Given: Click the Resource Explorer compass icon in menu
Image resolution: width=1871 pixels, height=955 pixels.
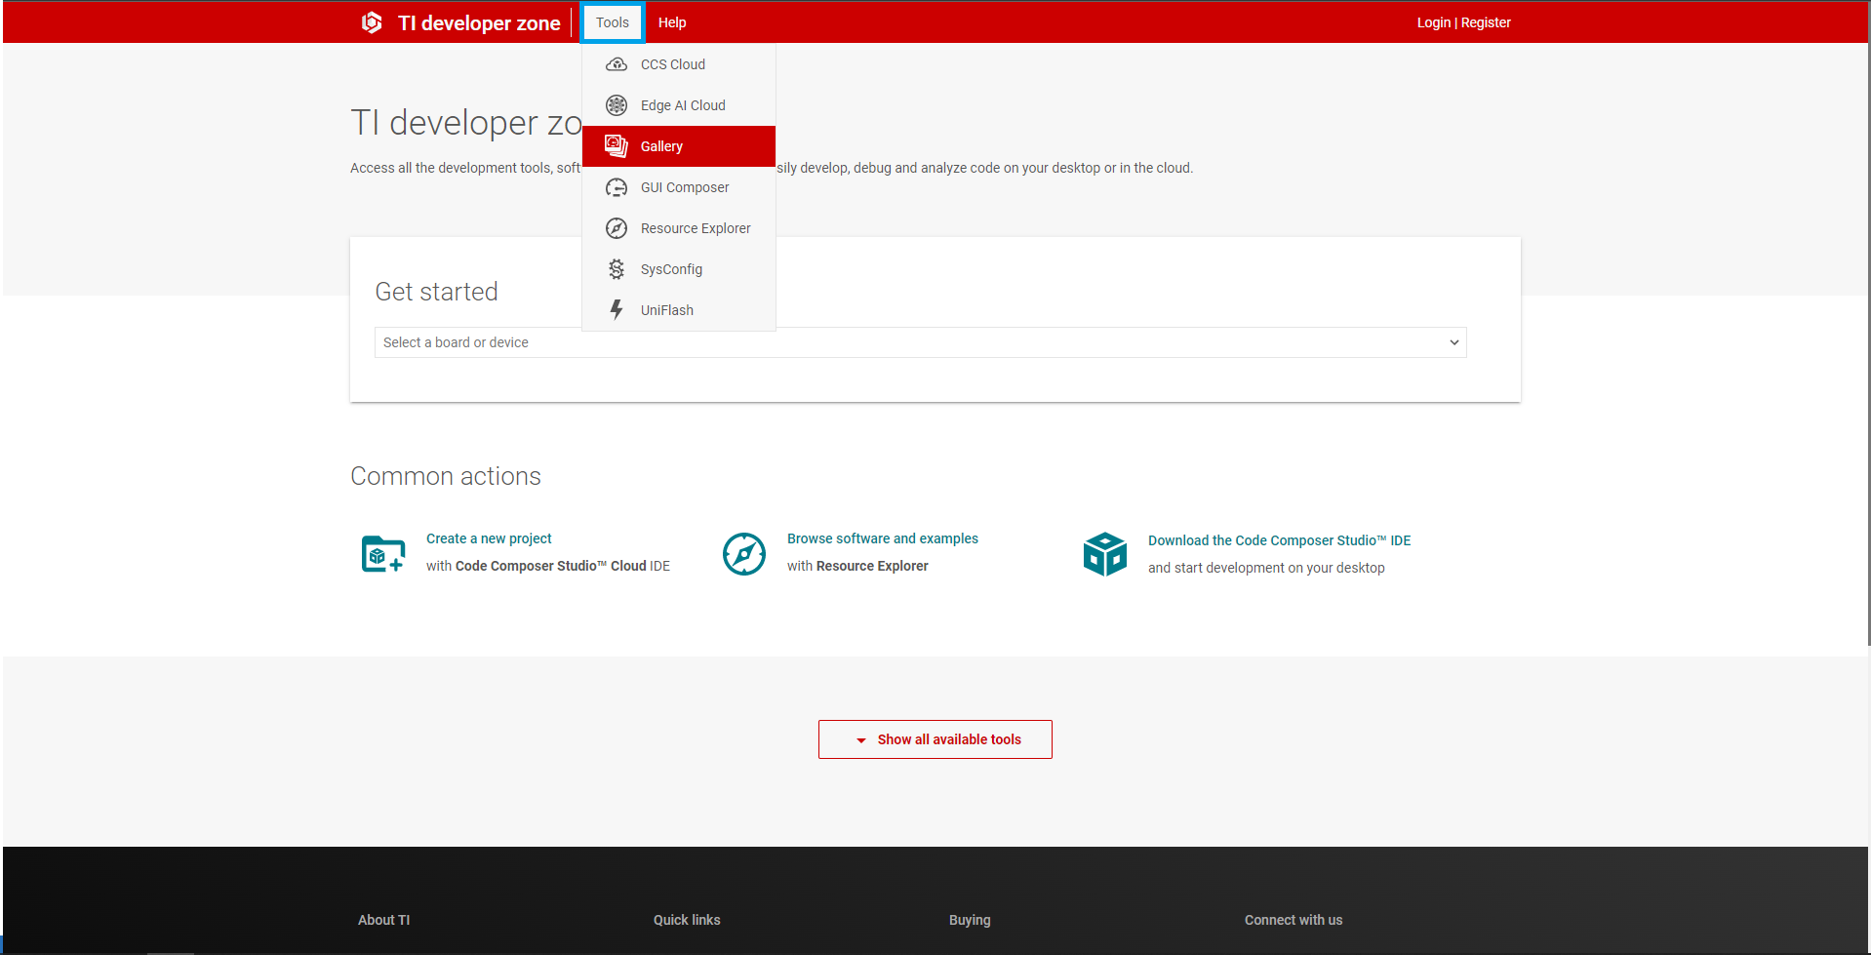Looking at the screenshot, I should click(x=617, y=228).
